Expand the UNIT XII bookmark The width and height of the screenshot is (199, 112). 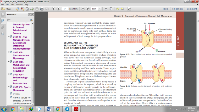9,52
